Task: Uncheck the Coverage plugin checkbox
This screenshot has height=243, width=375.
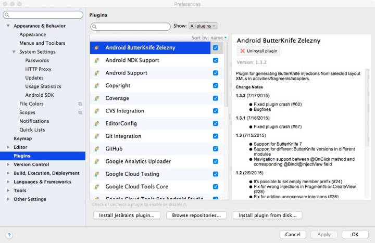Action: point(216,98)
